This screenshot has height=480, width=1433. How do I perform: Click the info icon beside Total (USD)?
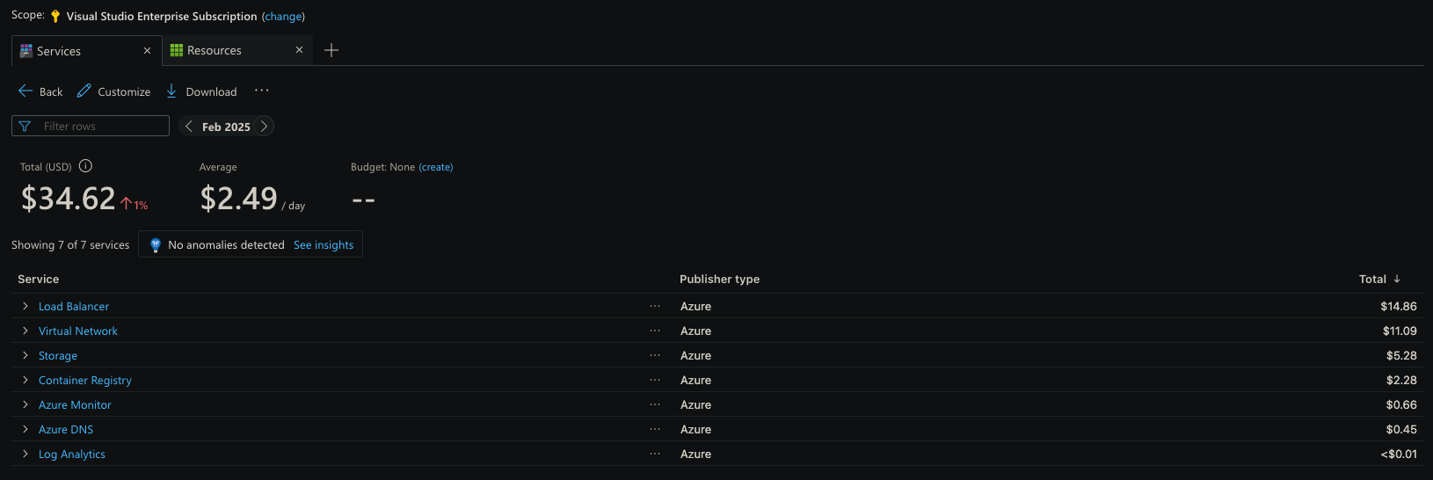pyautogui.click(x=85, y=166)
